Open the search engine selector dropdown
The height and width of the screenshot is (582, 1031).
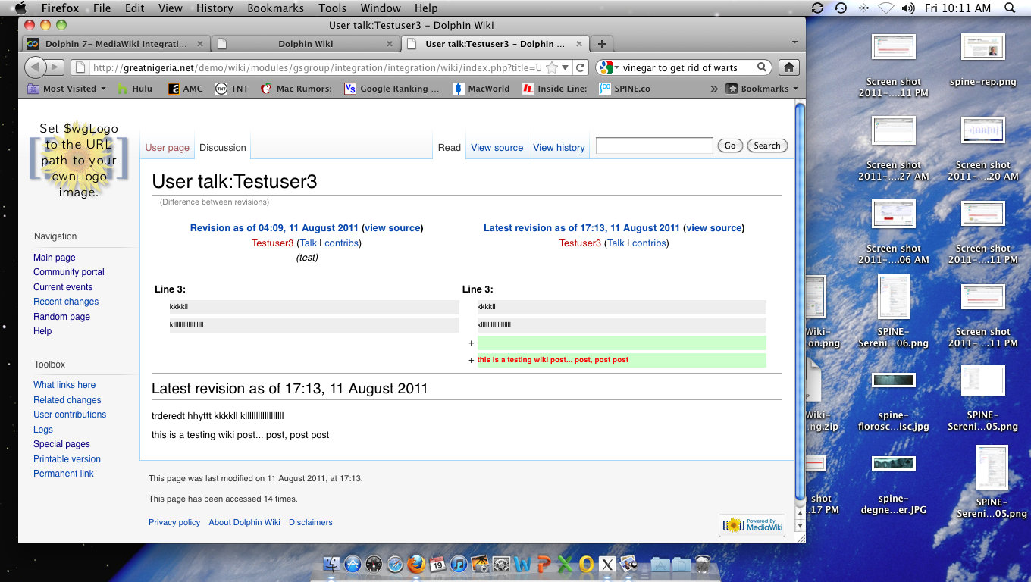[608, 67]
